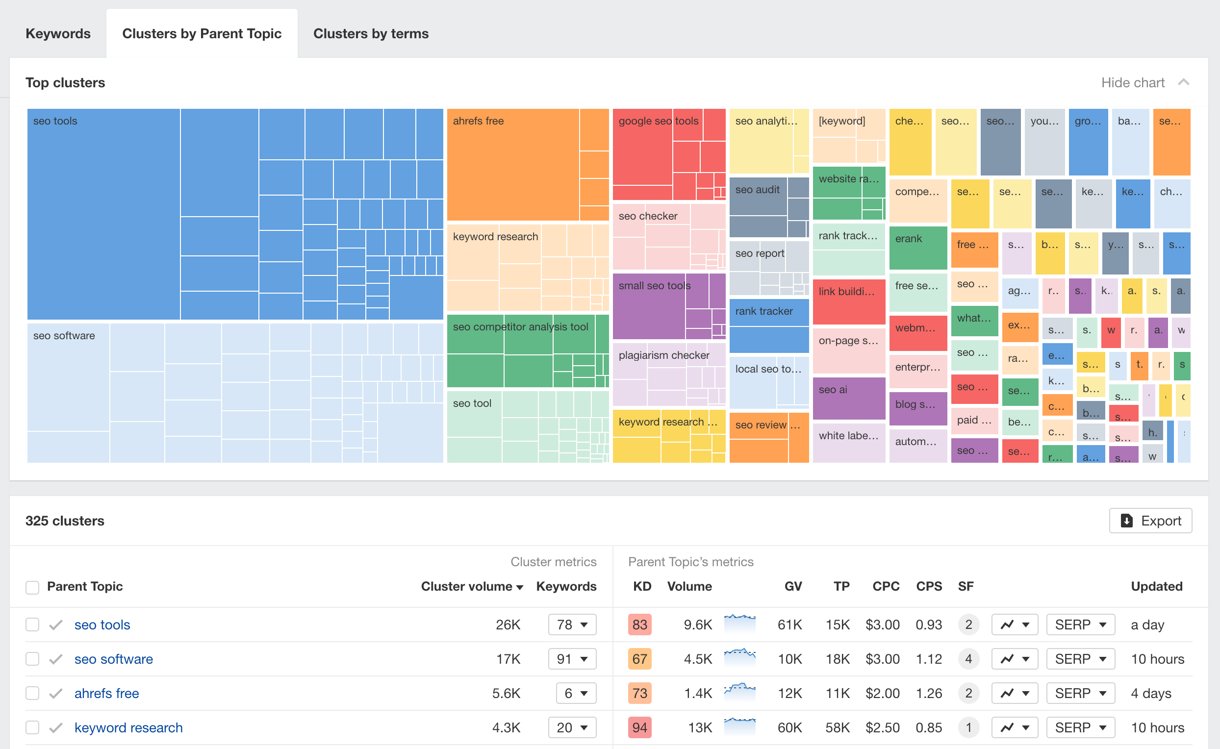Image resolution: width=1220 pixels, height=749 pixels.
Task: Click the Hide chart link
Action: (1133, 82)
